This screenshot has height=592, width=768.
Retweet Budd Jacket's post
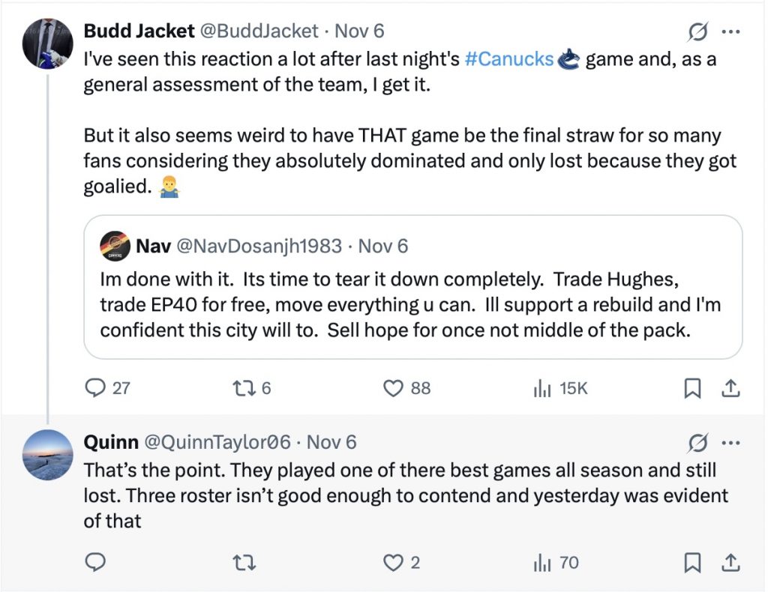pos(241,387)
